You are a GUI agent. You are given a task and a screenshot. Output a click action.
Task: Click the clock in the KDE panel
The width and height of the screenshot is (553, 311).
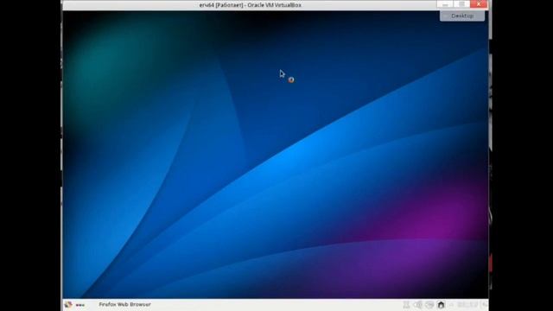(467, 305)
